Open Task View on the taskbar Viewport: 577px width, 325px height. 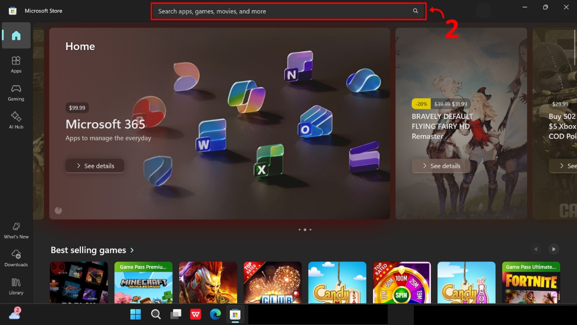point(176,314)
